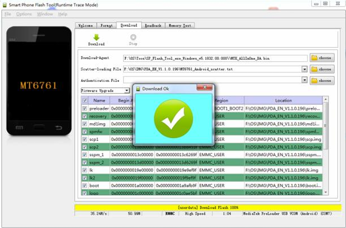The width and height of the screenshot is (346, 228).
Task: Open the Options menu
Action: 24,14
